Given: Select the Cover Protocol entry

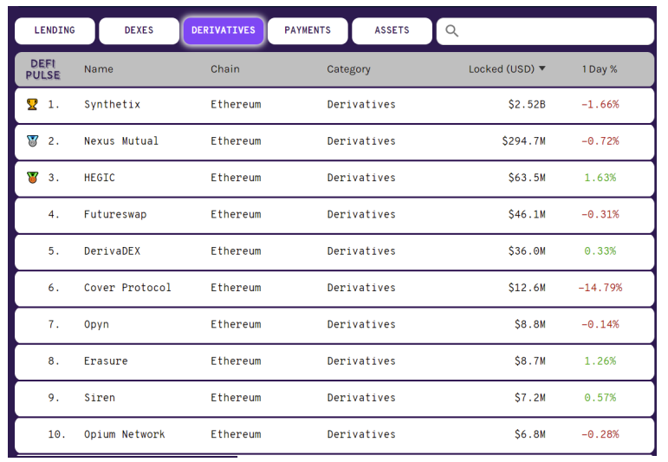Looking at the screenshot, I should 127,288.
